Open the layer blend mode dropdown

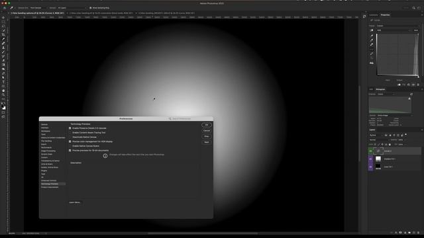tap(379, 139)
